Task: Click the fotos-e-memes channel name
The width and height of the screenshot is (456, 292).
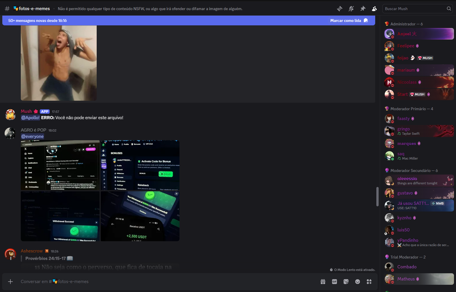Action: (x=31, y=9)
